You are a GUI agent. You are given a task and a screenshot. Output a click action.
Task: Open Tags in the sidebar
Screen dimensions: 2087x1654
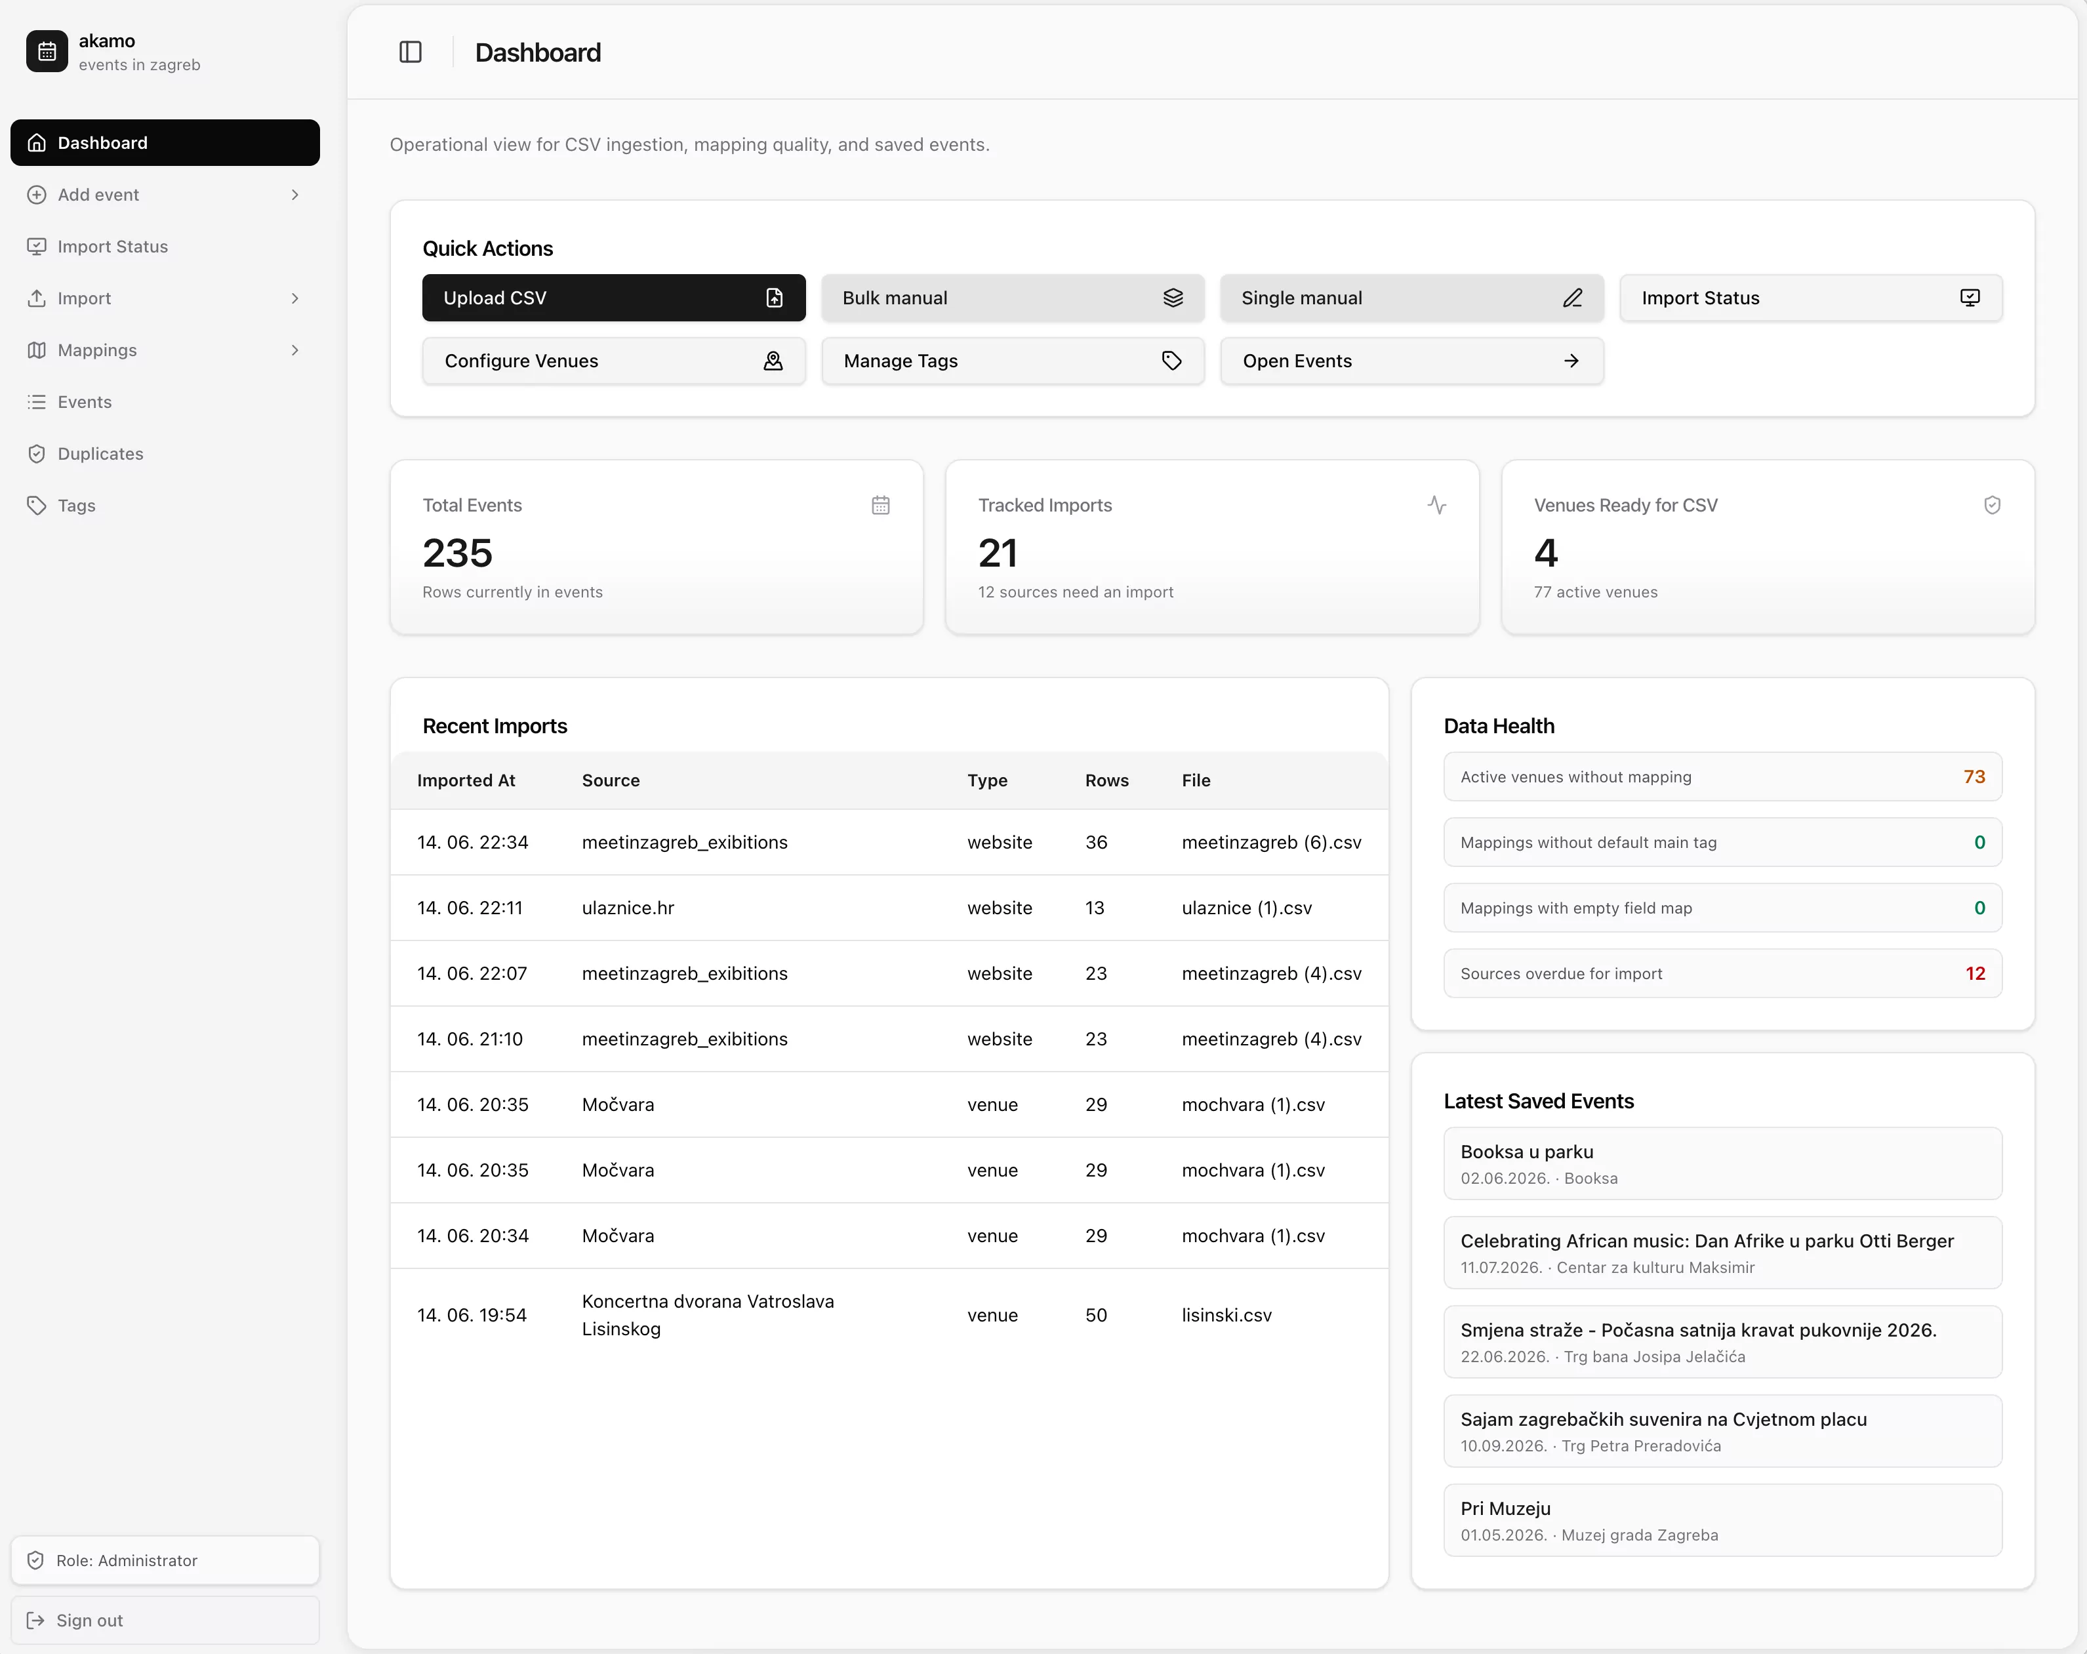coord(165,505)
